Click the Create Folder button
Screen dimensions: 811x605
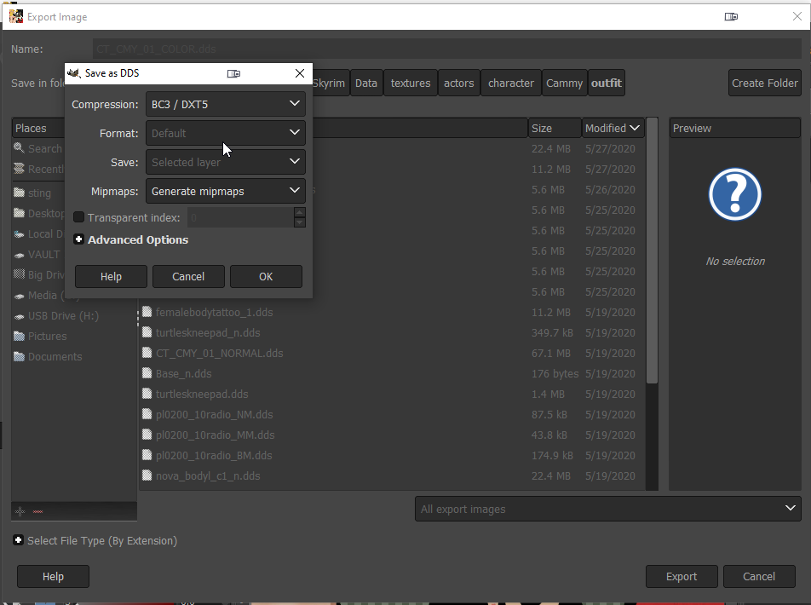click(x=765, y=83)
